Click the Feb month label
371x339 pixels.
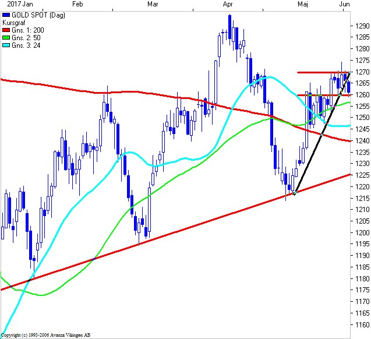click(77, 4)
